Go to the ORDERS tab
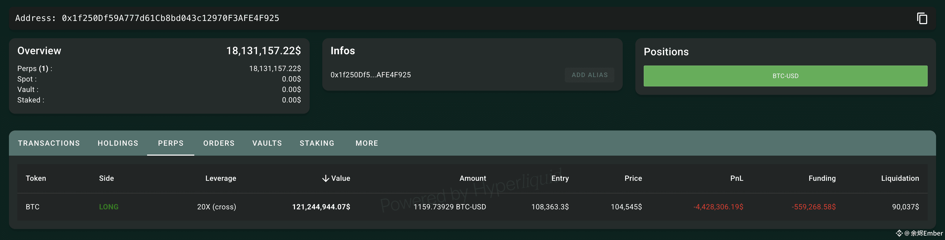This screenshot has width=945, height=240. [219, 143]
